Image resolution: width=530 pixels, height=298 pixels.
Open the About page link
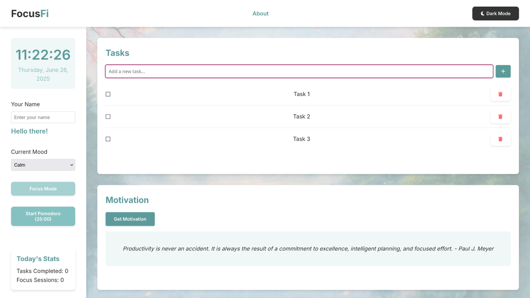click(260, 13)
